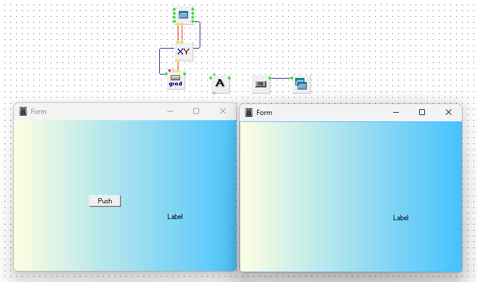Close the left Form window
Screen dimensions: 477x282
223,112
